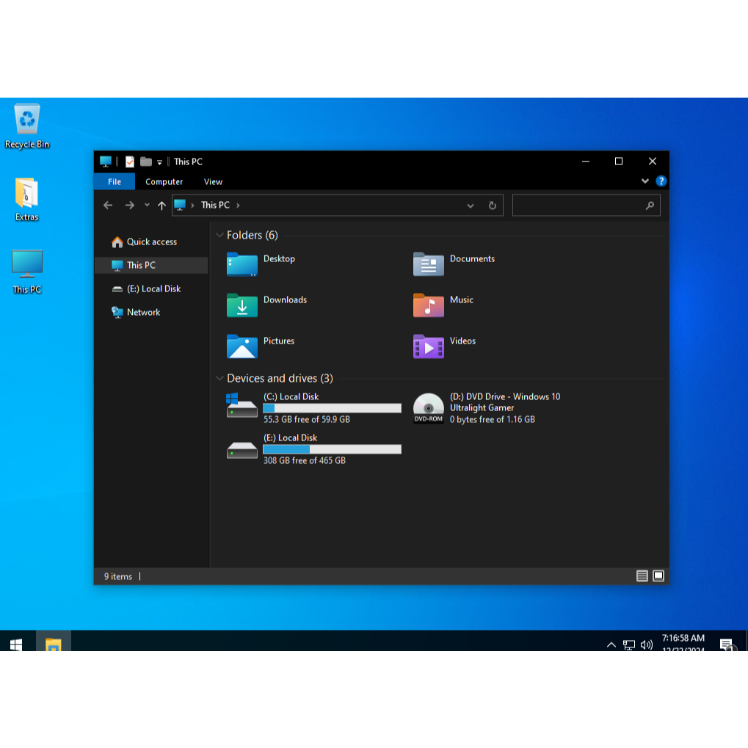Image resolution: width=748 pixels, height=748 pixels.
Task: Click the '(D:) DVD Drive - Windows 10' label
Action: (505, 396)
